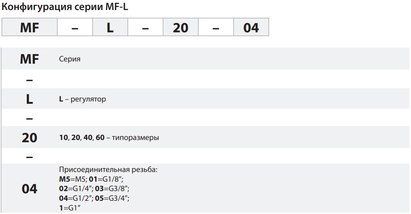Viewport: 411px width, 214px height.
Task: Select the large 20 row label
Action: pyautogui.click(x=29, y=138)
